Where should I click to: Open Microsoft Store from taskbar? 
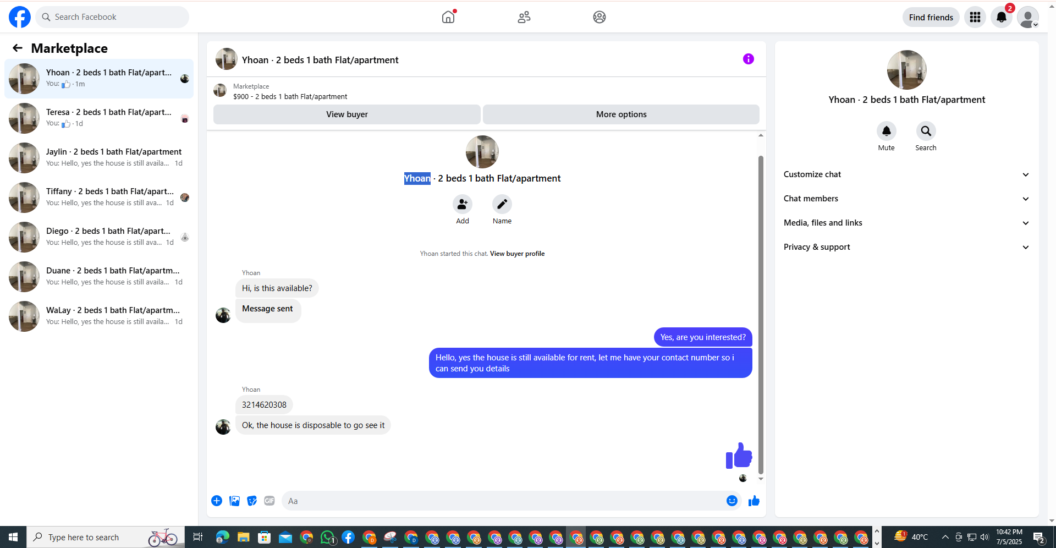point(265,537)
